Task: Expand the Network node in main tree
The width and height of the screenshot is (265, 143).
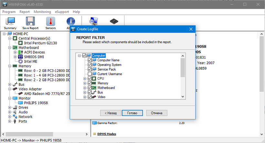Action: pyautogui.click(x=10, y=117)
